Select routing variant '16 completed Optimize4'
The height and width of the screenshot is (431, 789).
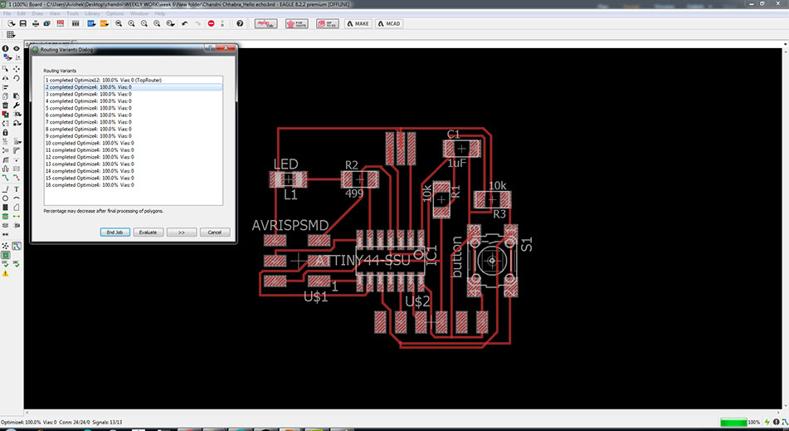point(134,185)
